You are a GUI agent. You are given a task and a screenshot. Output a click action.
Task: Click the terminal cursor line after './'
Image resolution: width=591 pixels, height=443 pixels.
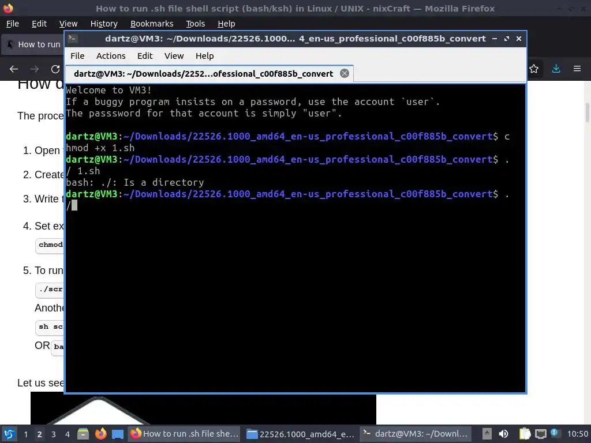tap(72, 205)
